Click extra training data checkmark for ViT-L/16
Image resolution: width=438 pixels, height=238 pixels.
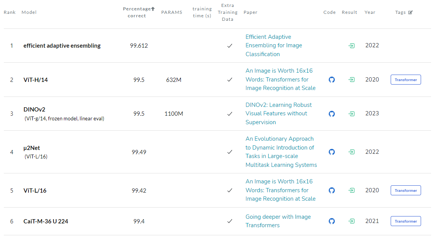230,190
